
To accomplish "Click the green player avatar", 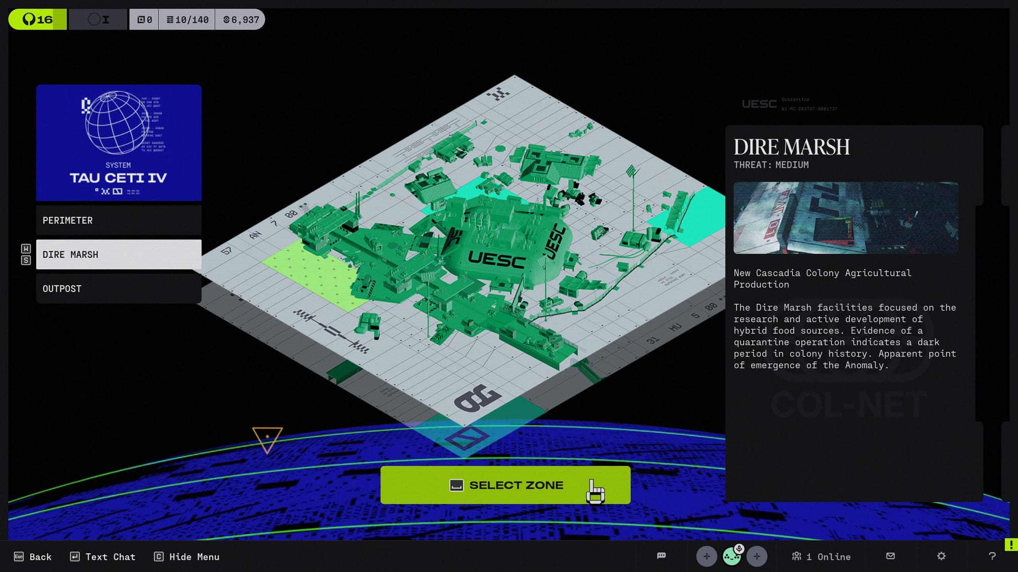I will click(731, 557).
